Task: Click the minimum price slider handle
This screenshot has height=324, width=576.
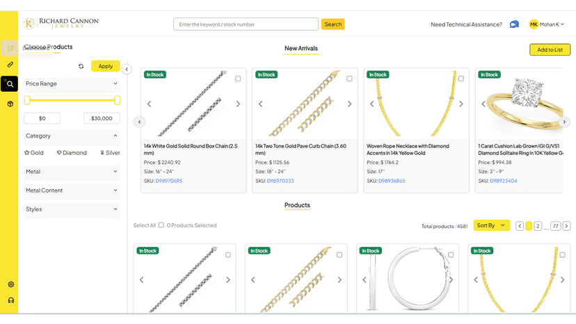Action: (x=27, y=100)
